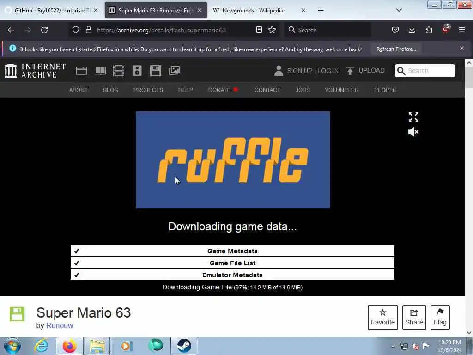Unmute the emulator sound icon
The height and width of the screenshot is (355, 473).
point(413,132)
